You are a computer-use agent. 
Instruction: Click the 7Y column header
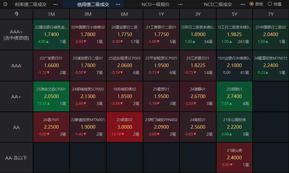pyautogui.click(x=271, y=14)
